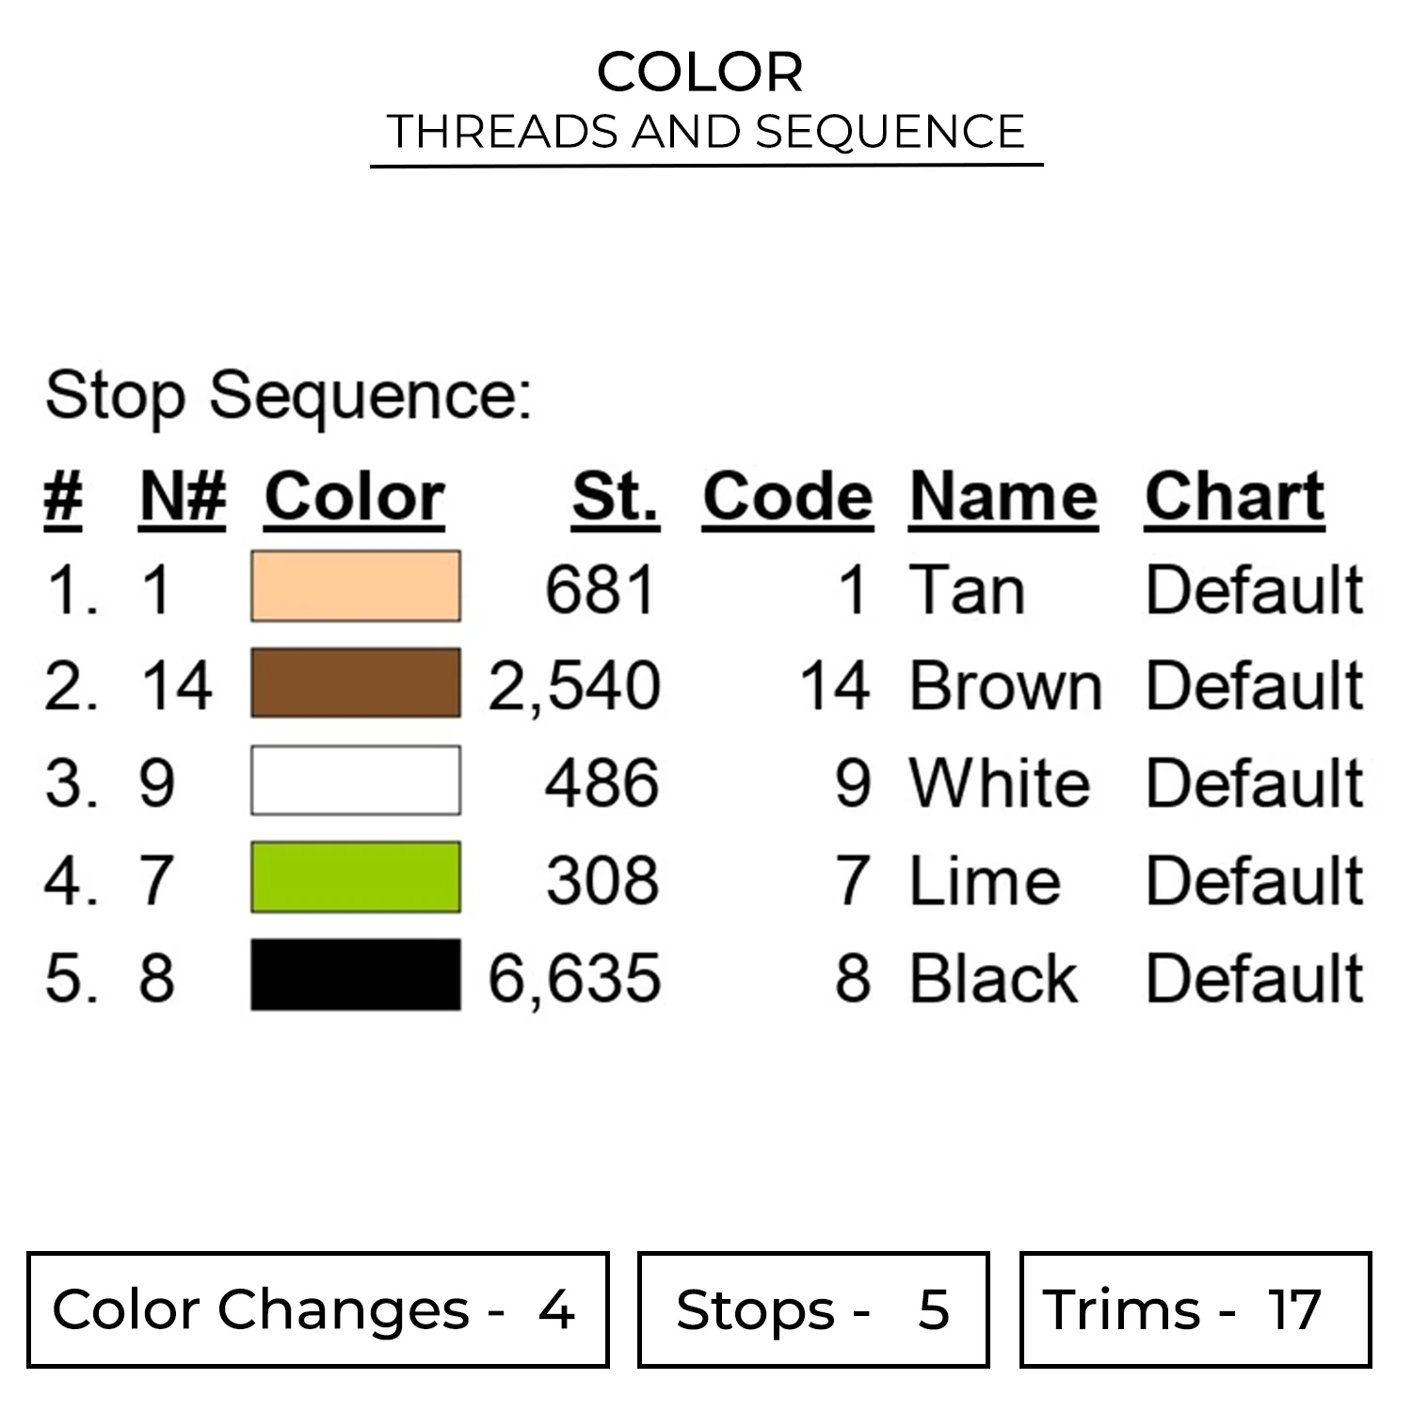Screen dimensions: 1412x1412
Task: Choose the Lime green color swatch
Action: [356, 877]
